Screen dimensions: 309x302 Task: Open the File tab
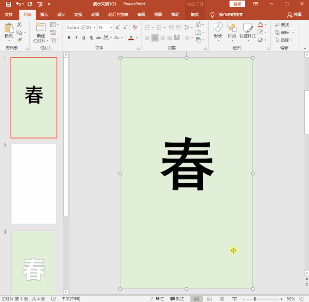[x=9, y=14]
